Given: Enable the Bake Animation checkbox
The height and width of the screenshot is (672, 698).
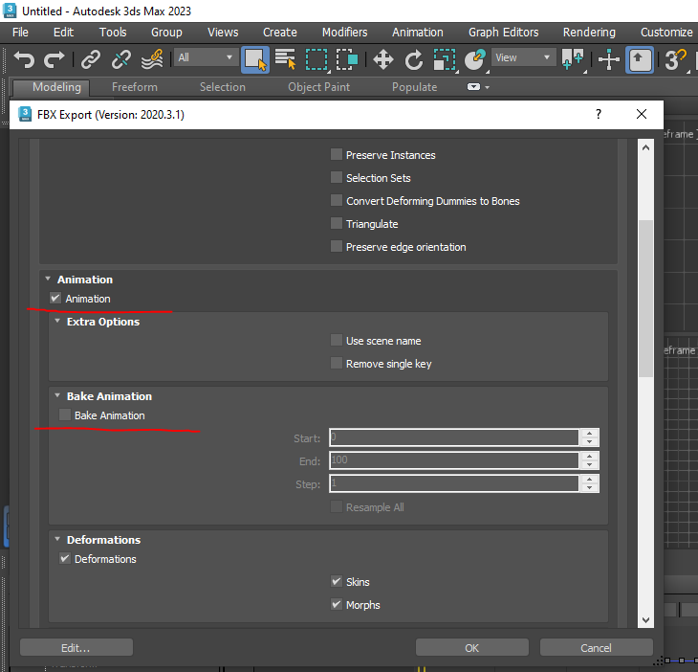Looking at the screenshot, I should pyautogui.click(x=65, y=415).
